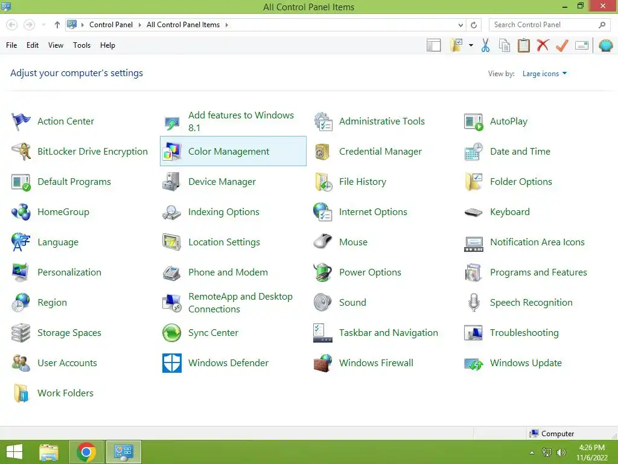Open the recent locations dropdown arrow

43,25
